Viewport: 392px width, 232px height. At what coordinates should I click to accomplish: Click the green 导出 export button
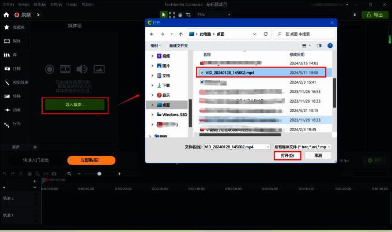375,15
